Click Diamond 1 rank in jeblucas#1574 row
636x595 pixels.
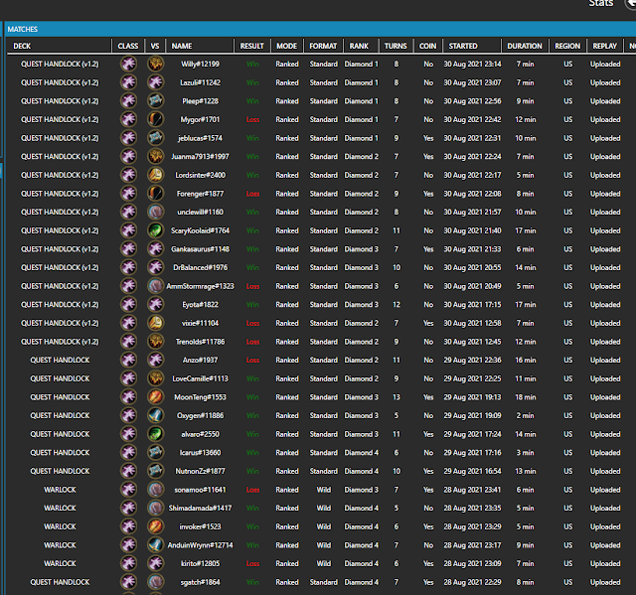[x=361, y=138]
